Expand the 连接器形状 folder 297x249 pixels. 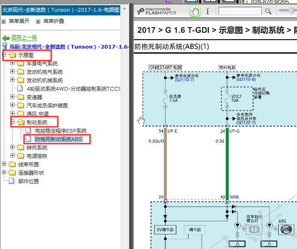coord(4,172)
